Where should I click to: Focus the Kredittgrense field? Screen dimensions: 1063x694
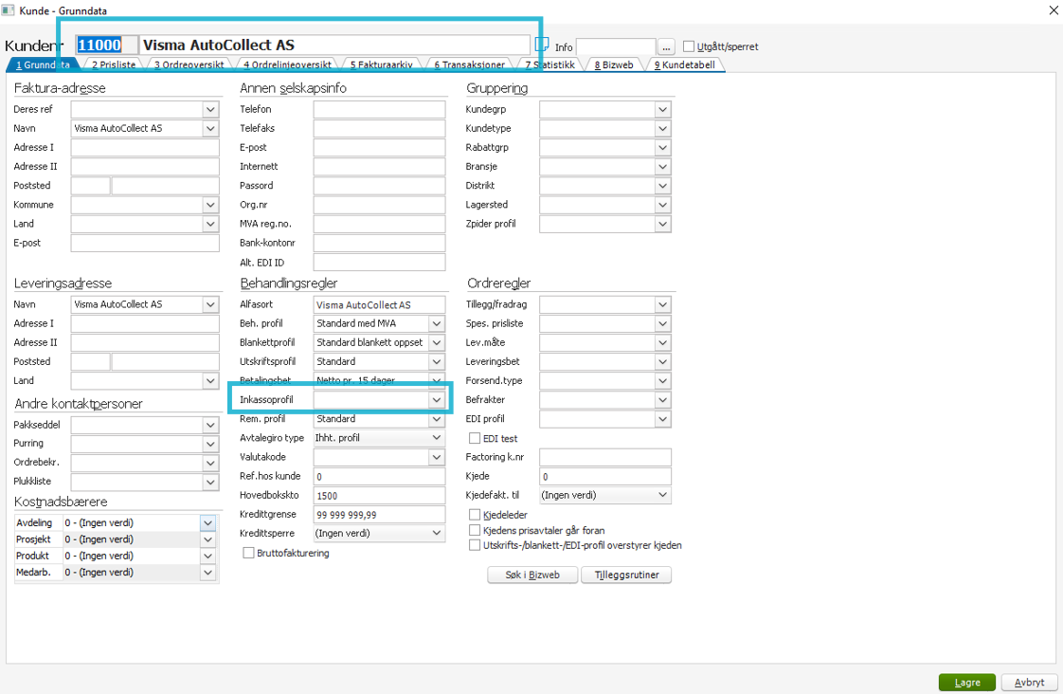point(379,514)
